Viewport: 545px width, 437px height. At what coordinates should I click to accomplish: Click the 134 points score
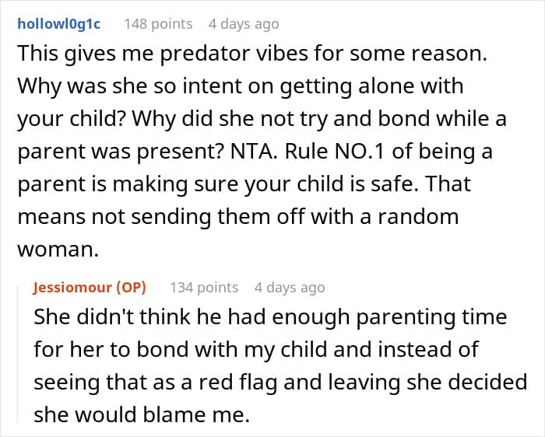coord(204,288)
